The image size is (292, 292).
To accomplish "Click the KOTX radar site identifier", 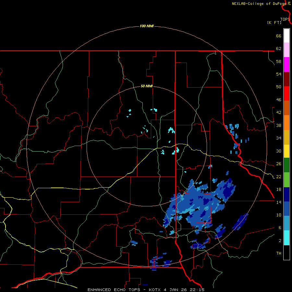I will pos(155,290).
